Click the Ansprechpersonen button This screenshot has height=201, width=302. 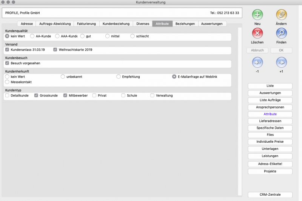[x=270, y=107]
